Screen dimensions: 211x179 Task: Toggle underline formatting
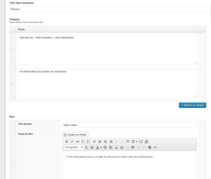(86, 148)
